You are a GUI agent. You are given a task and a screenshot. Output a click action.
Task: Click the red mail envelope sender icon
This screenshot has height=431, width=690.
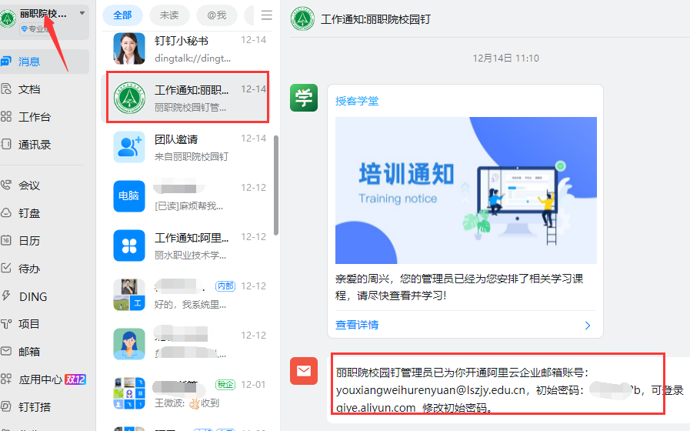304,371
